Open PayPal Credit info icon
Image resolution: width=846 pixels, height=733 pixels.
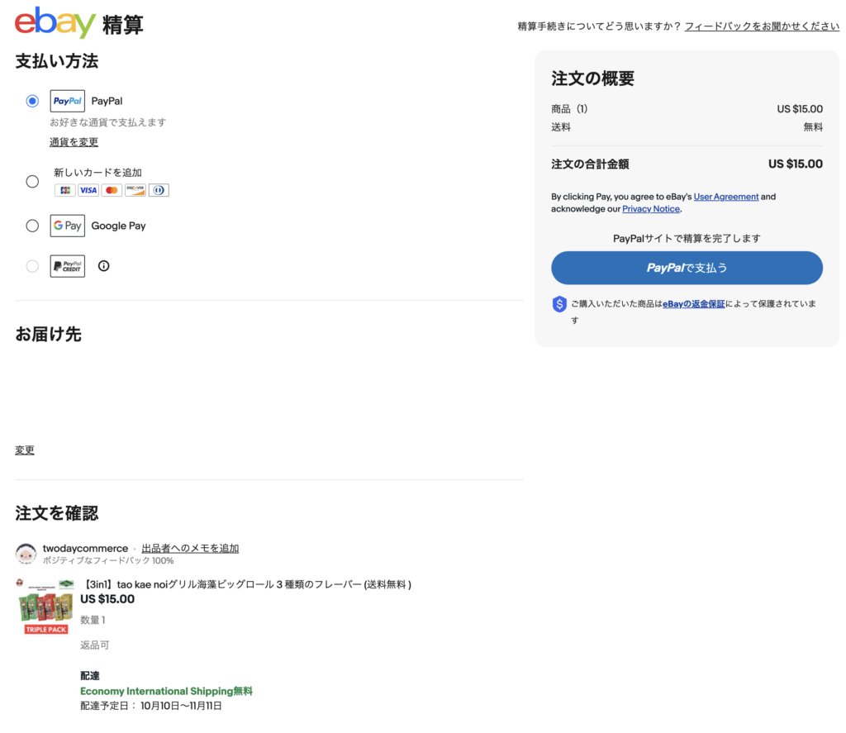click(x=103, y=266)
